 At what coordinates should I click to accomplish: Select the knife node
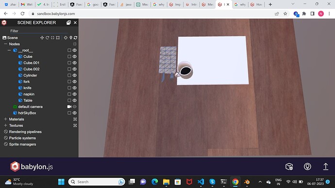click(x=27, y=88)
